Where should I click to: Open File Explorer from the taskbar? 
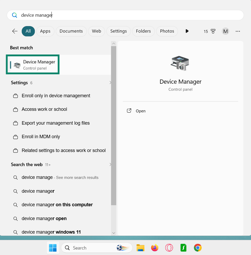tap(140, 248)
